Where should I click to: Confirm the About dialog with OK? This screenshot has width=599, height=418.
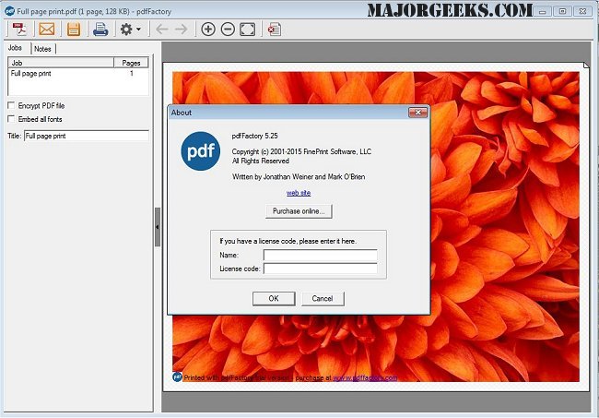tap(274, 299)
